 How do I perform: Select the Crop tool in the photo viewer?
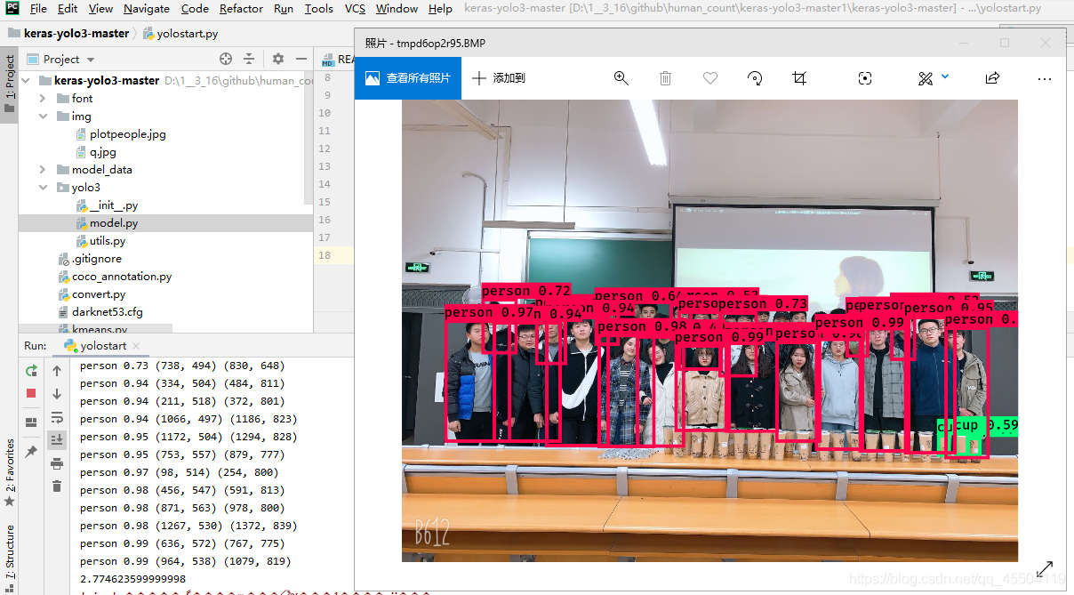[x=798, y=78]
